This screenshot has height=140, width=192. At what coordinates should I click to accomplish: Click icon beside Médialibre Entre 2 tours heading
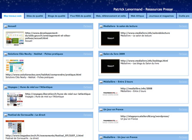point(101,82)
